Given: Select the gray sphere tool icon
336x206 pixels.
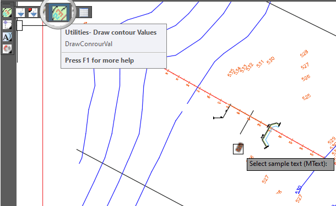Looking at the screenshot, I should pyautogui.click(x=7, y=49).
